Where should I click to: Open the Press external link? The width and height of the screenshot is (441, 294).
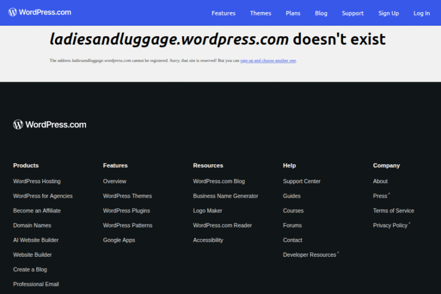tap(380, 196)
